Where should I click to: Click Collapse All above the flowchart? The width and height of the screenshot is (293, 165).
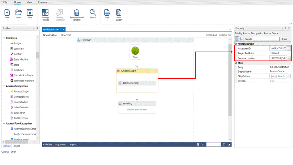pos(225,35)
